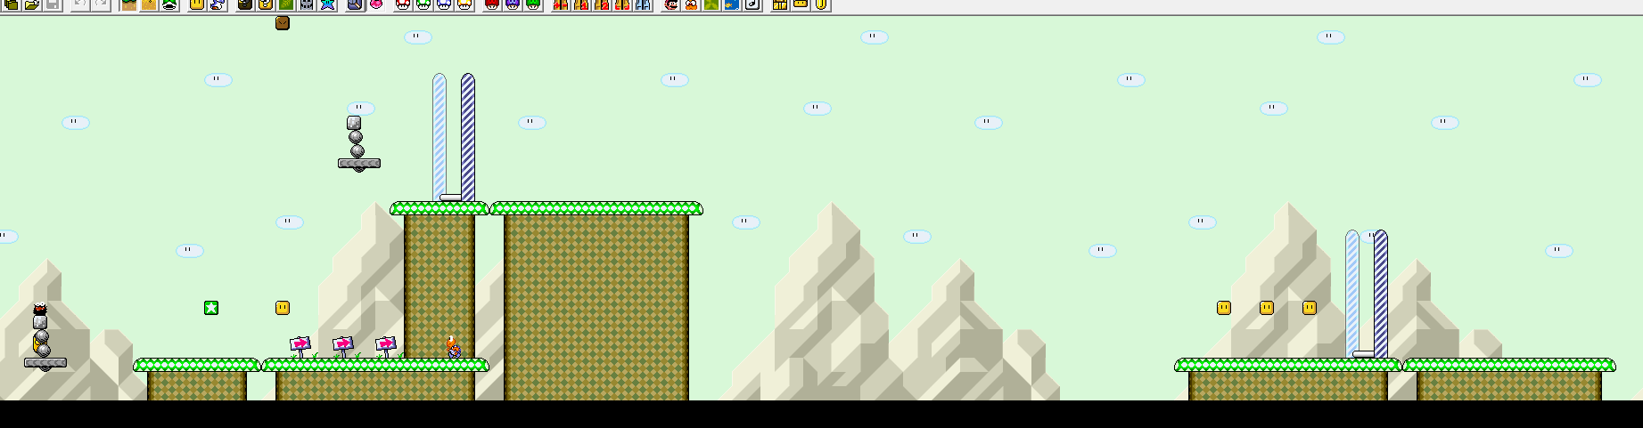The image size is (1643, 428).
Task: Select the yellow block beside the star block
Action: click(283, 308)
